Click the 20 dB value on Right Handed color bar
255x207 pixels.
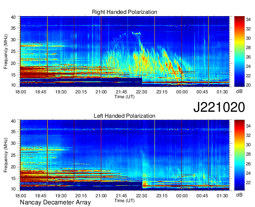point(248,85)
